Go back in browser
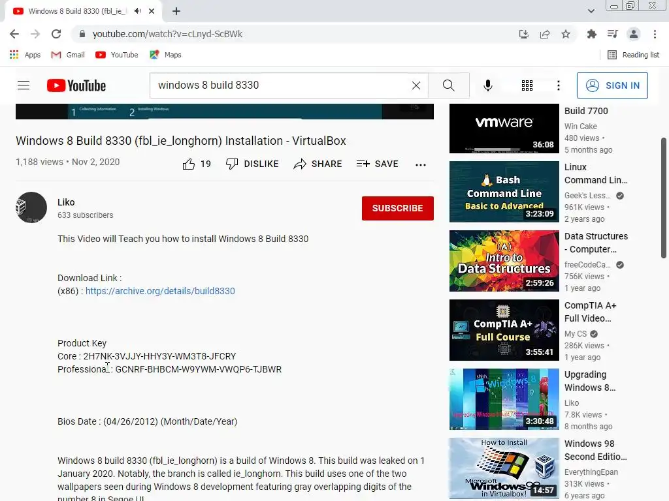 14,34
